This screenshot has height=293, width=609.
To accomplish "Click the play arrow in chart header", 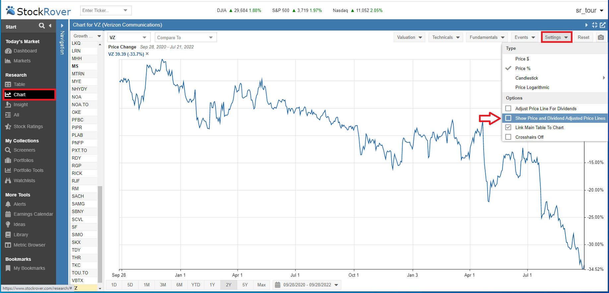I will point(586,25).
